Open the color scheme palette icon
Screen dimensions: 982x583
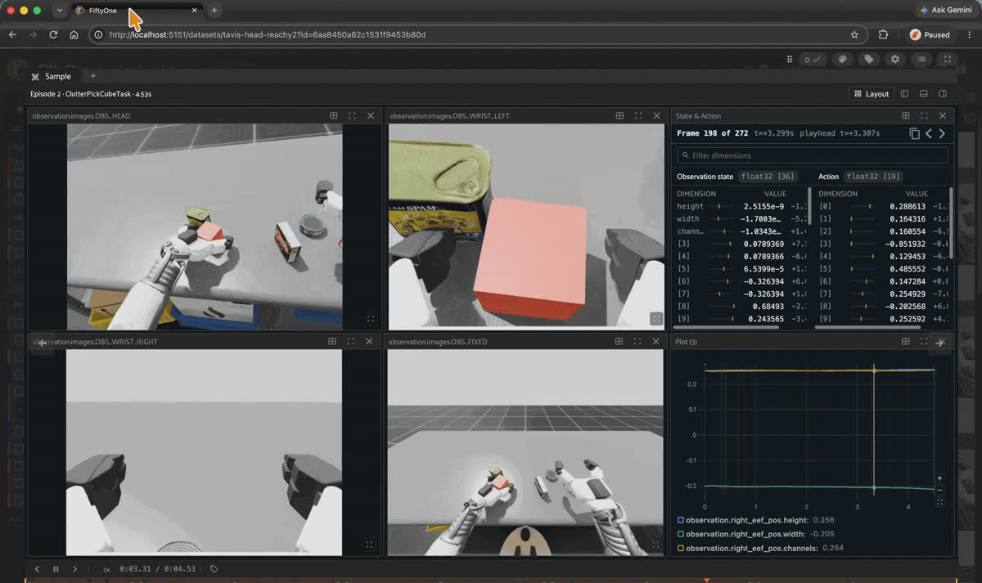click(x=843, y=59)
